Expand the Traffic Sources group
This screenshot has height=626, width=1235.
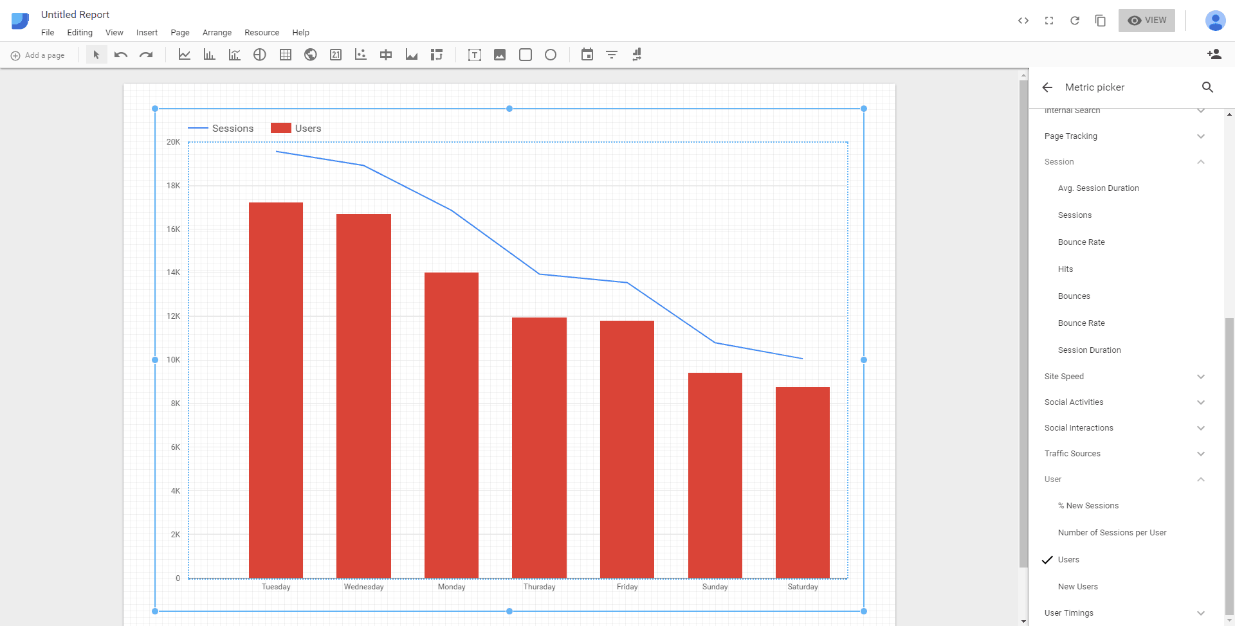[x=1200, y=454]
